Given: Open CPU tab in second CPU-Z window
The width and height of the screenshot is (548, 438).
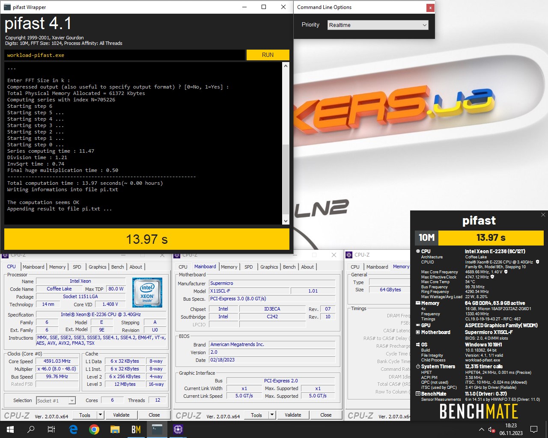Looking at the screenshot, I should (183, 267).
